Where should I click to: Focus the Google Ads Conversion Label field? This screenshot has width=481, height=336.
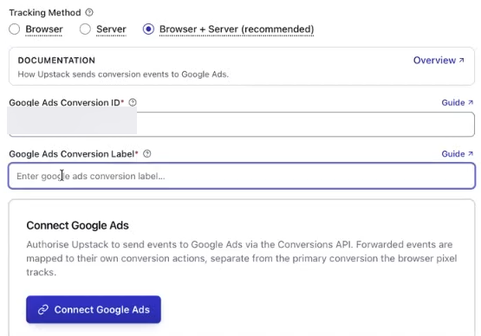click(242, 176)
